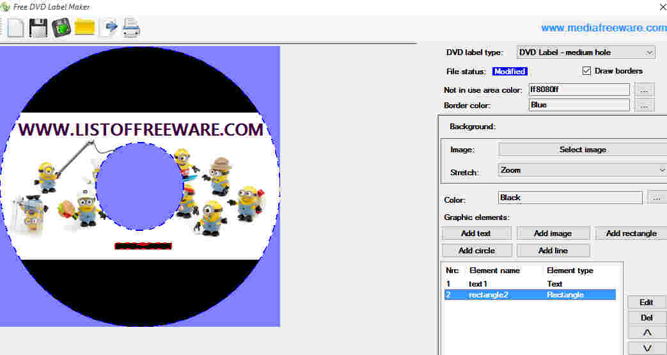Click the Add image button

(553, 233)
